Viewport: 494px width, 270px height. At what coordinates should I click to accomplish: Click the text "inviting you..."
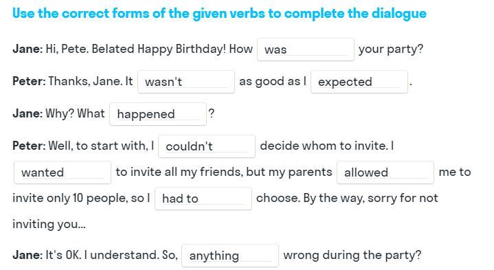click(49, 225)
